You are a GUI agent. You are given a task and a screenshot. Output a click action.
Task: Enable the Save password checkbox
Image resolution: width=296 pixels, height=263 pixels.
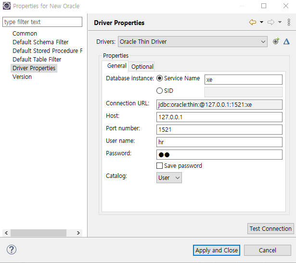point(159,166)
